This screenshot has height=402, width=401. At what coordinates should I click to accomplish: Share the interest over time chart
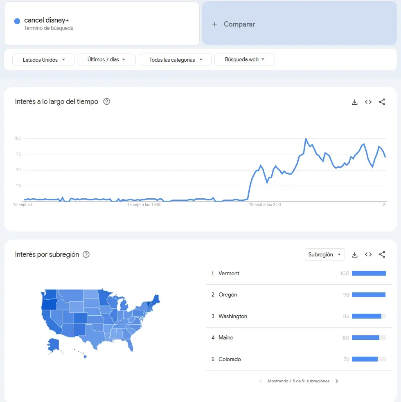(x=382, y=102)
